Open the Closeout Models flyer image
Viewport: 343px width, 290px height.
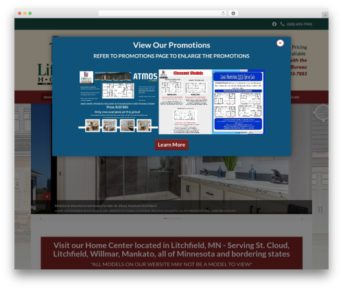(185, 101)
